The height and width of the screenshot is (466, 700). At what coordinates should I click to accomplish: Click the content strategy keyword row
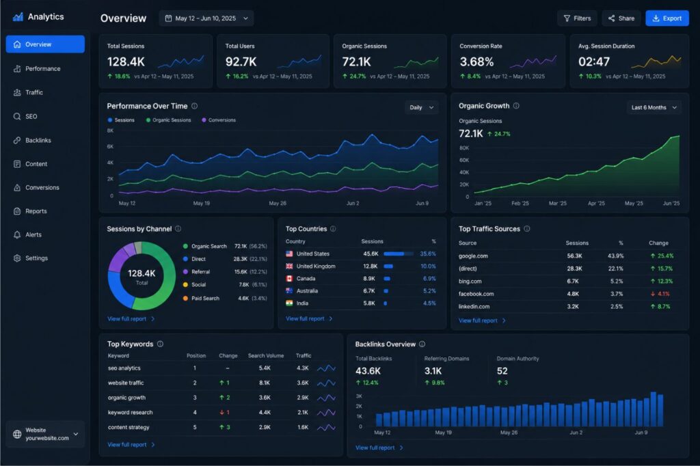[221, 427]
